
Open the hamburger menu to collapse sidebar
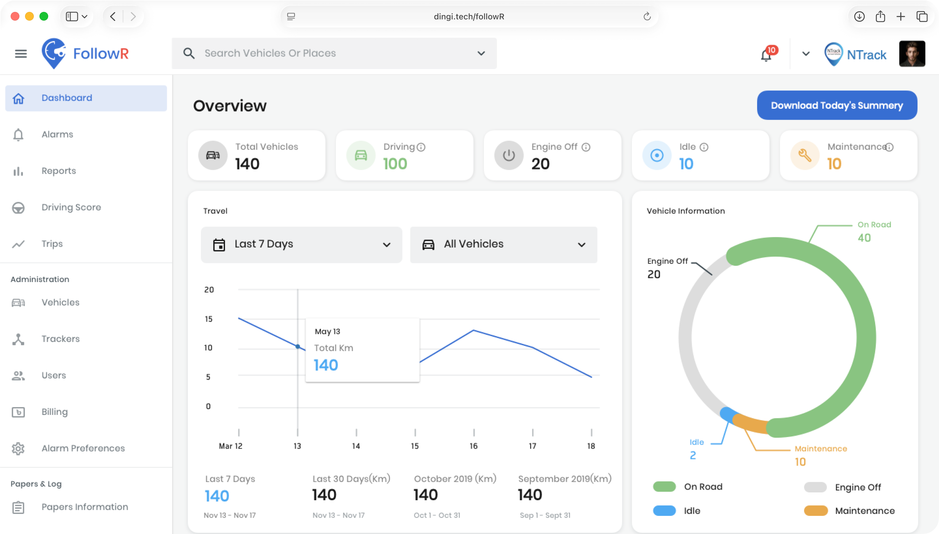click(x=21, y=53)
